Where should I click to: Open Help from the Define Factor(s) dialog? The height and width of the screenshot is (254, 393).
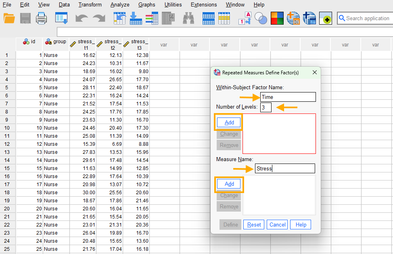pyautogui.click(x=301, y=225)
